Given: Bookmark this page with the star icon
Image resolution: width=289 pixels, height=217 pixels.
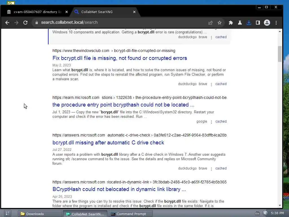Looking at the screenshot, I should (219, 23).
